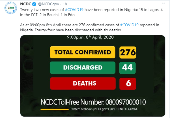Follow the first #COVID19 hashtag

pyautogui.click(x=74, y=10)
